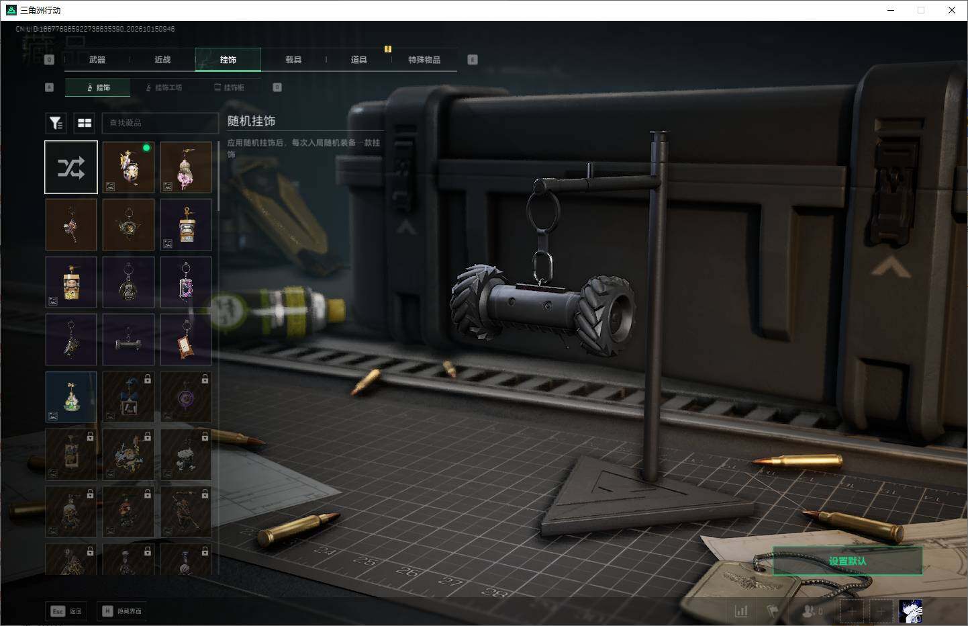
Task: Open the friends icon showing 0
Action: coord(812,611)
